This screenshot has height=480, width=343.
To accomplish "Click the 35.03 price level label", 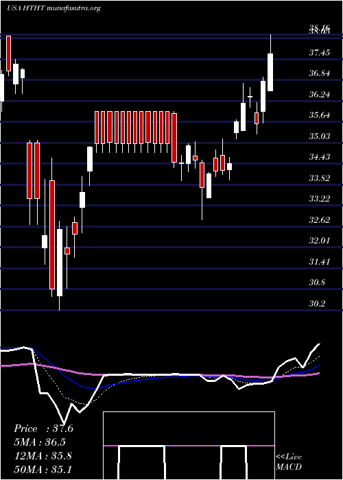I will (x=320, y=136).
